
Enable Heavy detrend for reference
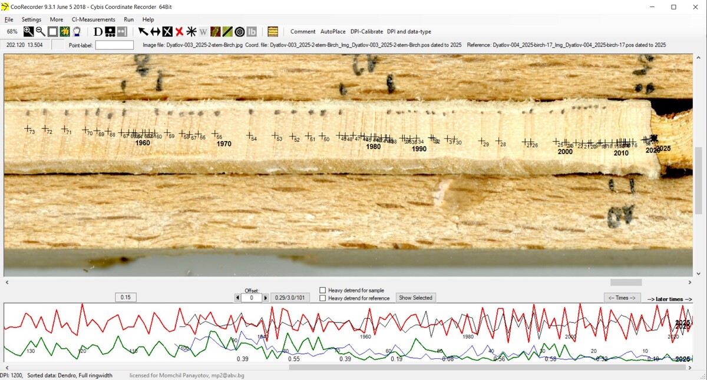(x=323, y=298)
